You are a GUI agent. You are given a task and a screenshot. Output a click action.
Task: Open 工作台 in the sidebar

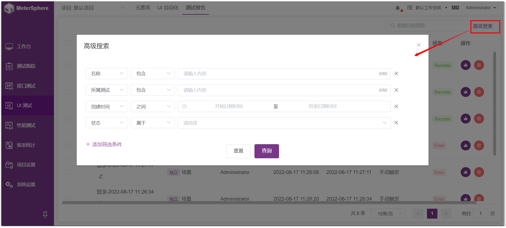pyautogui.click(x=27, y=46)
